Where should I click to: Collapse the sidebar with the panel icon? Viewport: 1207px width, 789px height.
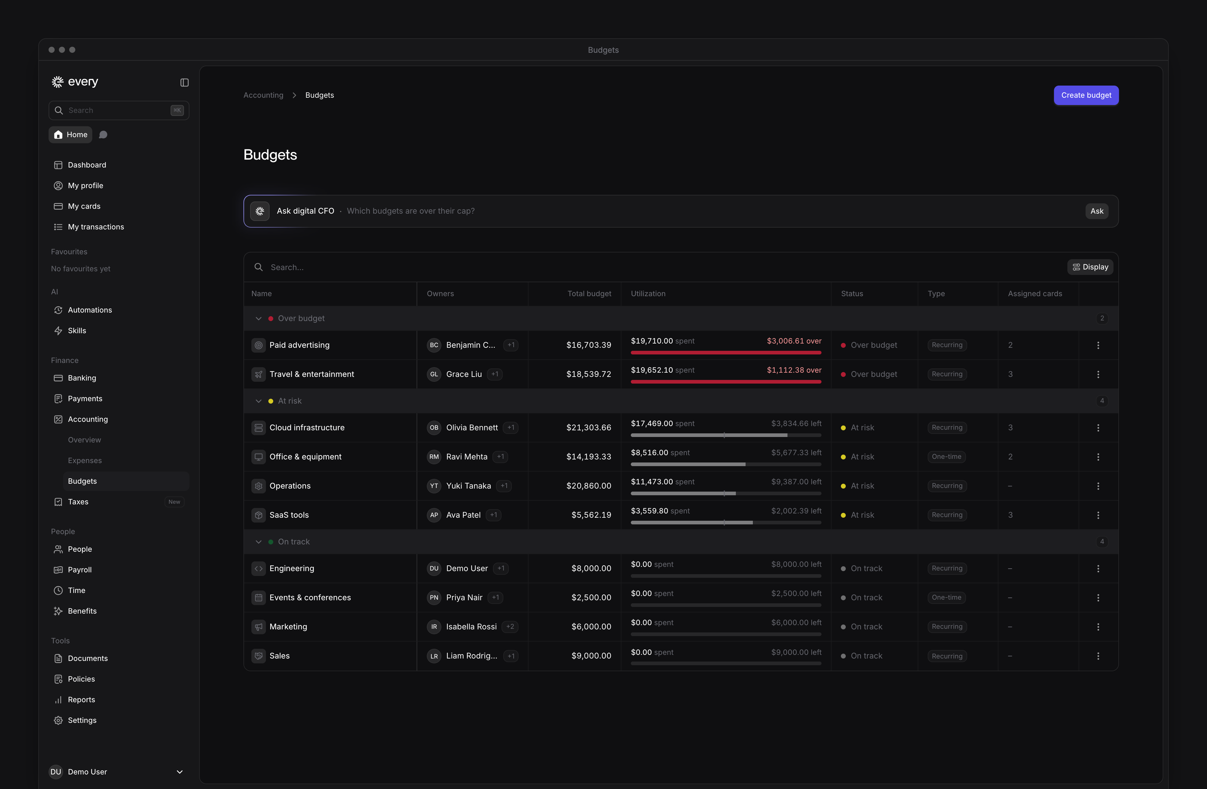185,82
